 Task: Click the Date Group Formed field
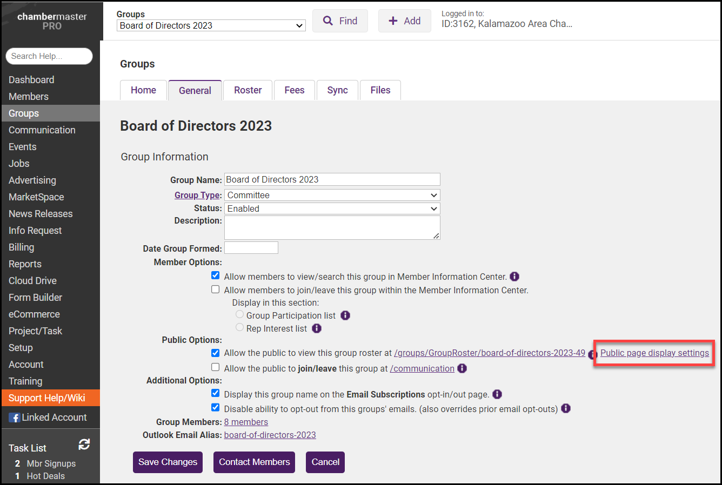[251, 248]
